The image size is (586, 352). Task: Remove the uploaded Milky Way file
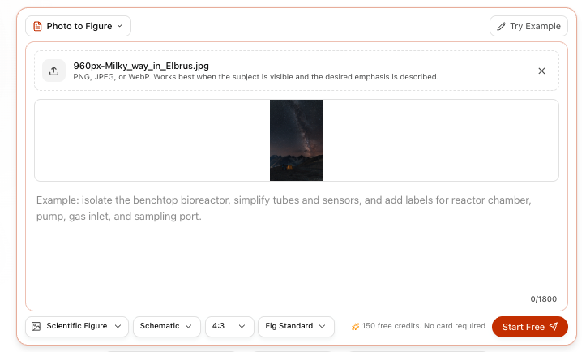coord(541,71)
